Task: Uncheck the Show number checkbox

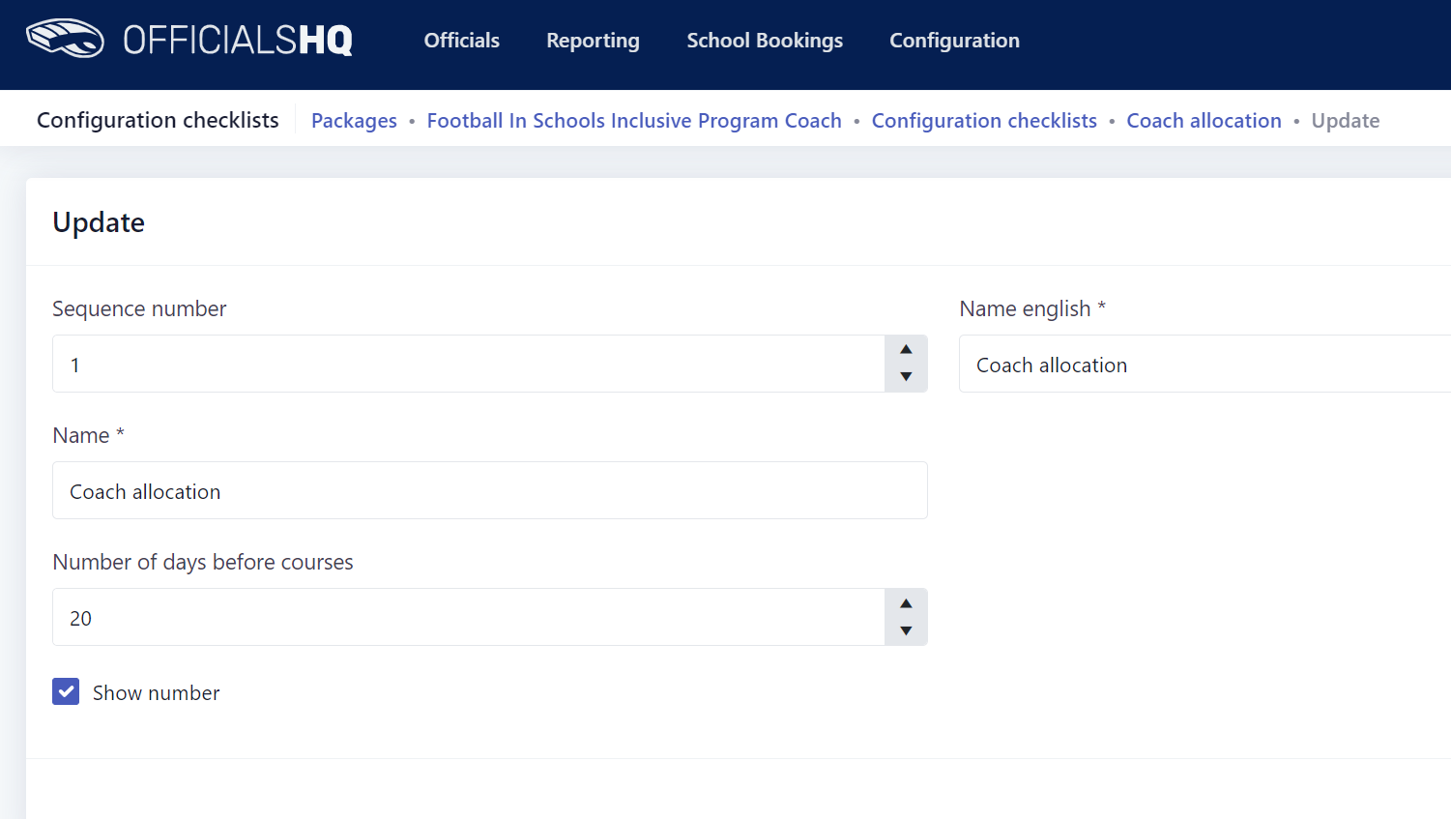Action: pos(66,691)
